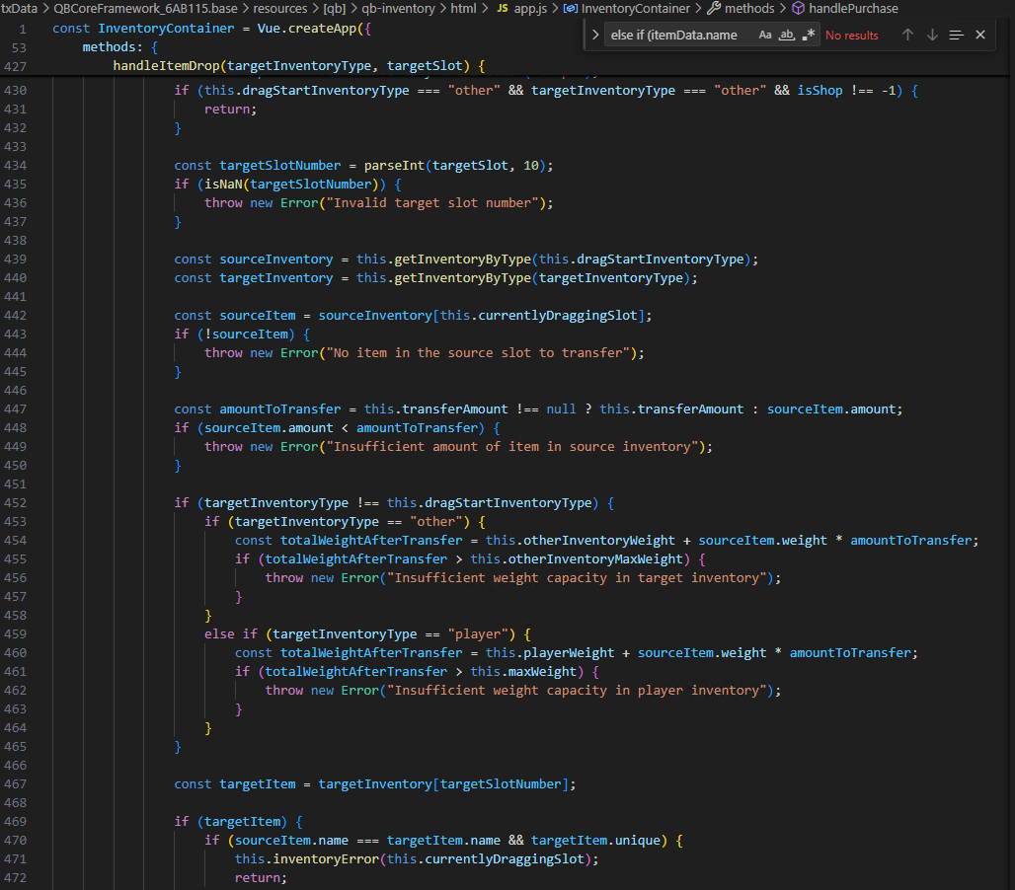Open the html breadcrumb folder

point(463,9)
